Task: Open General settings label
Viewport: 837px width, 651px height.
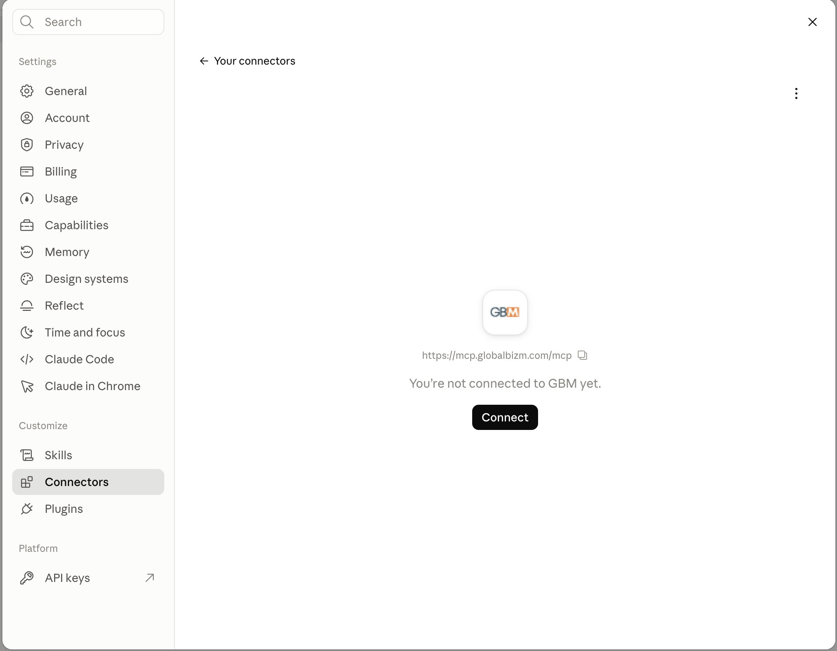Action: click(x=66, y=91)
